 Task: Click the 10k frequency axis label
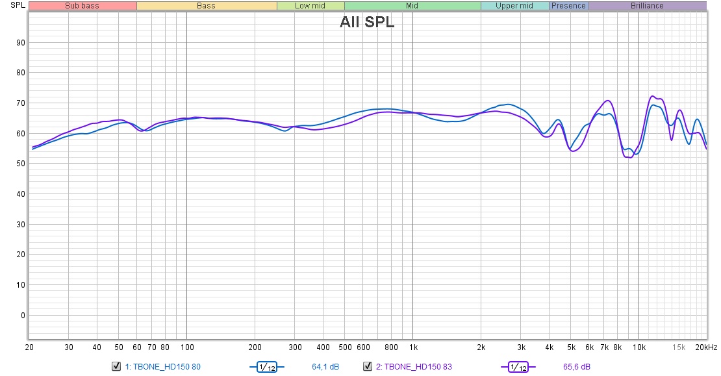(x=639, y=347)
